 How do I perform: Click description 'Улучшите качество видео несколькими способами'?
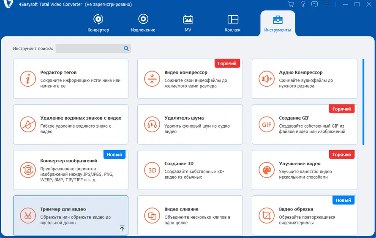[x=305, y=174]
